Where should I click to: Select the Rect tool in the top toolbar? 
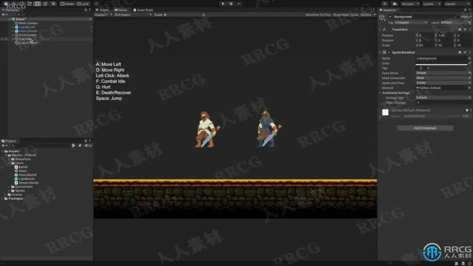pos(37,4)
